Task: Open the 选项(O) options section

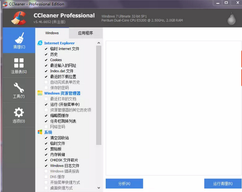Action: (19, 115)
